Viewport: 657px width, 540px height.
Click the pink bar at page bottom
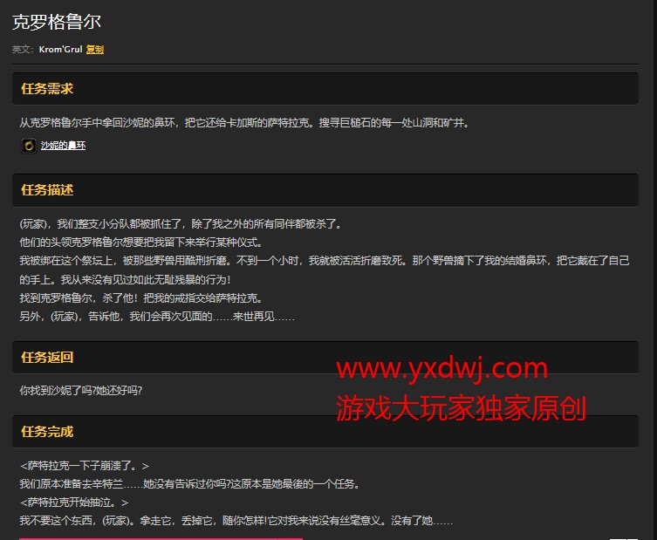click(161, 537)
